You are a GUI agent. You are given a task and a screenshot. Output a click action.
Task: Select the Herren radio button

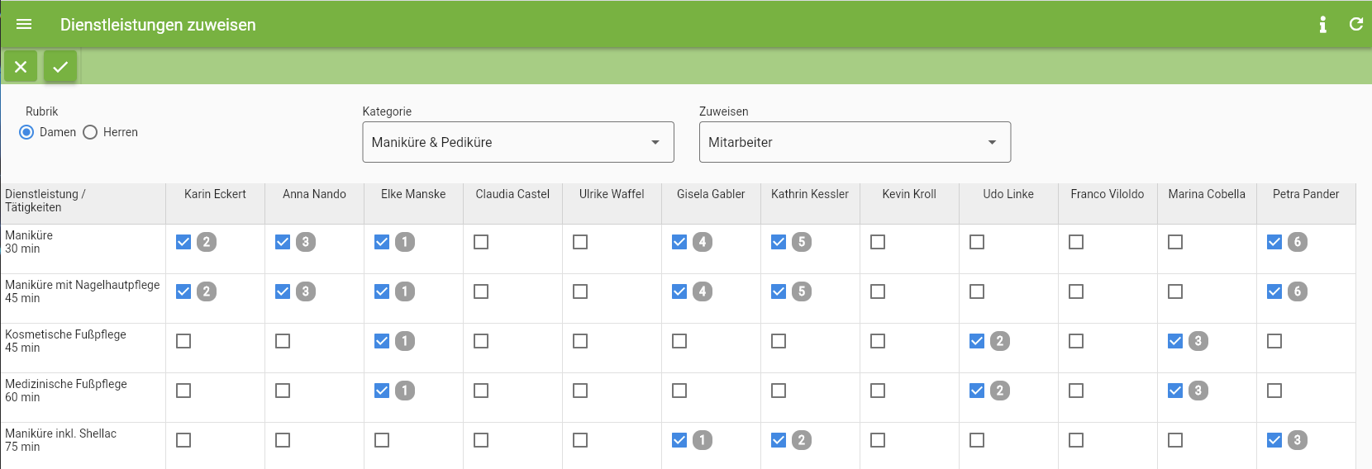[x=90, y=132]
